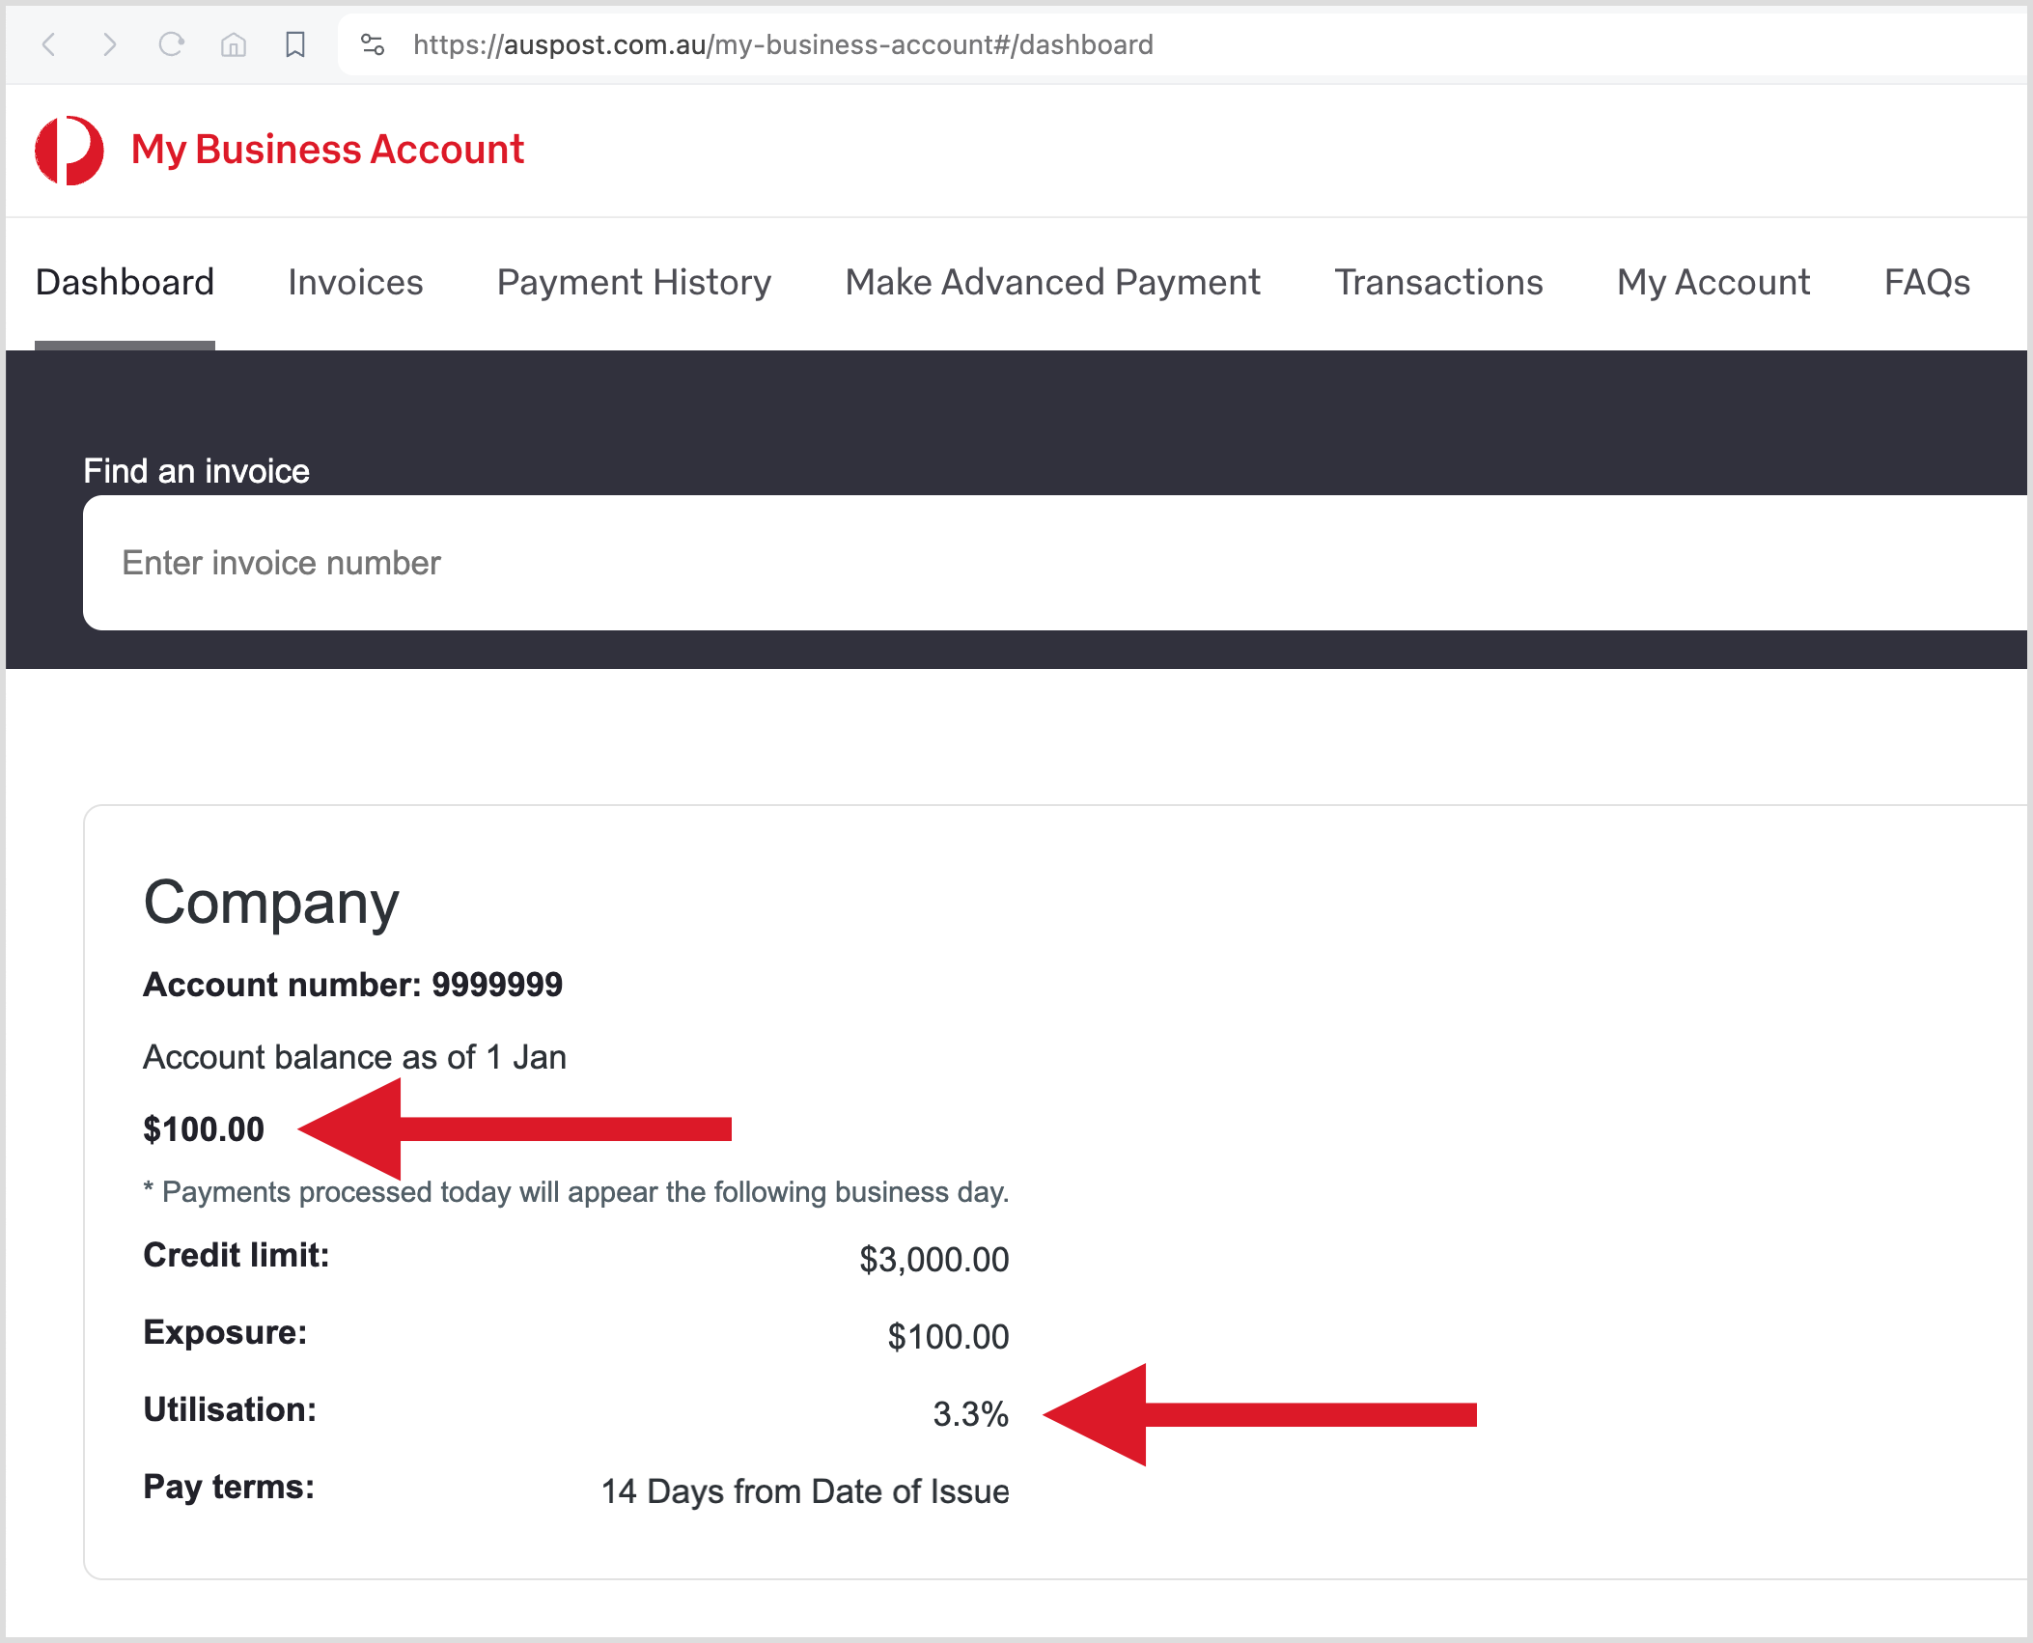Click the $100.00 account balance amount
The height and width of the screenshot is (1643, 2033).
(203, 1128)
